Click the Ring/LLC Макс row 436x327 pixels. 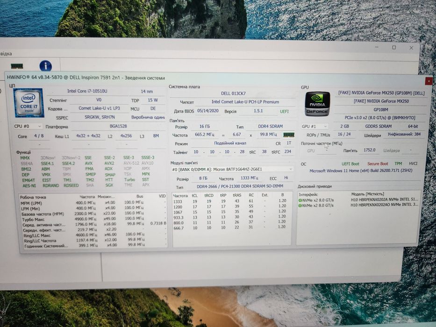click(x=94, y=235)
